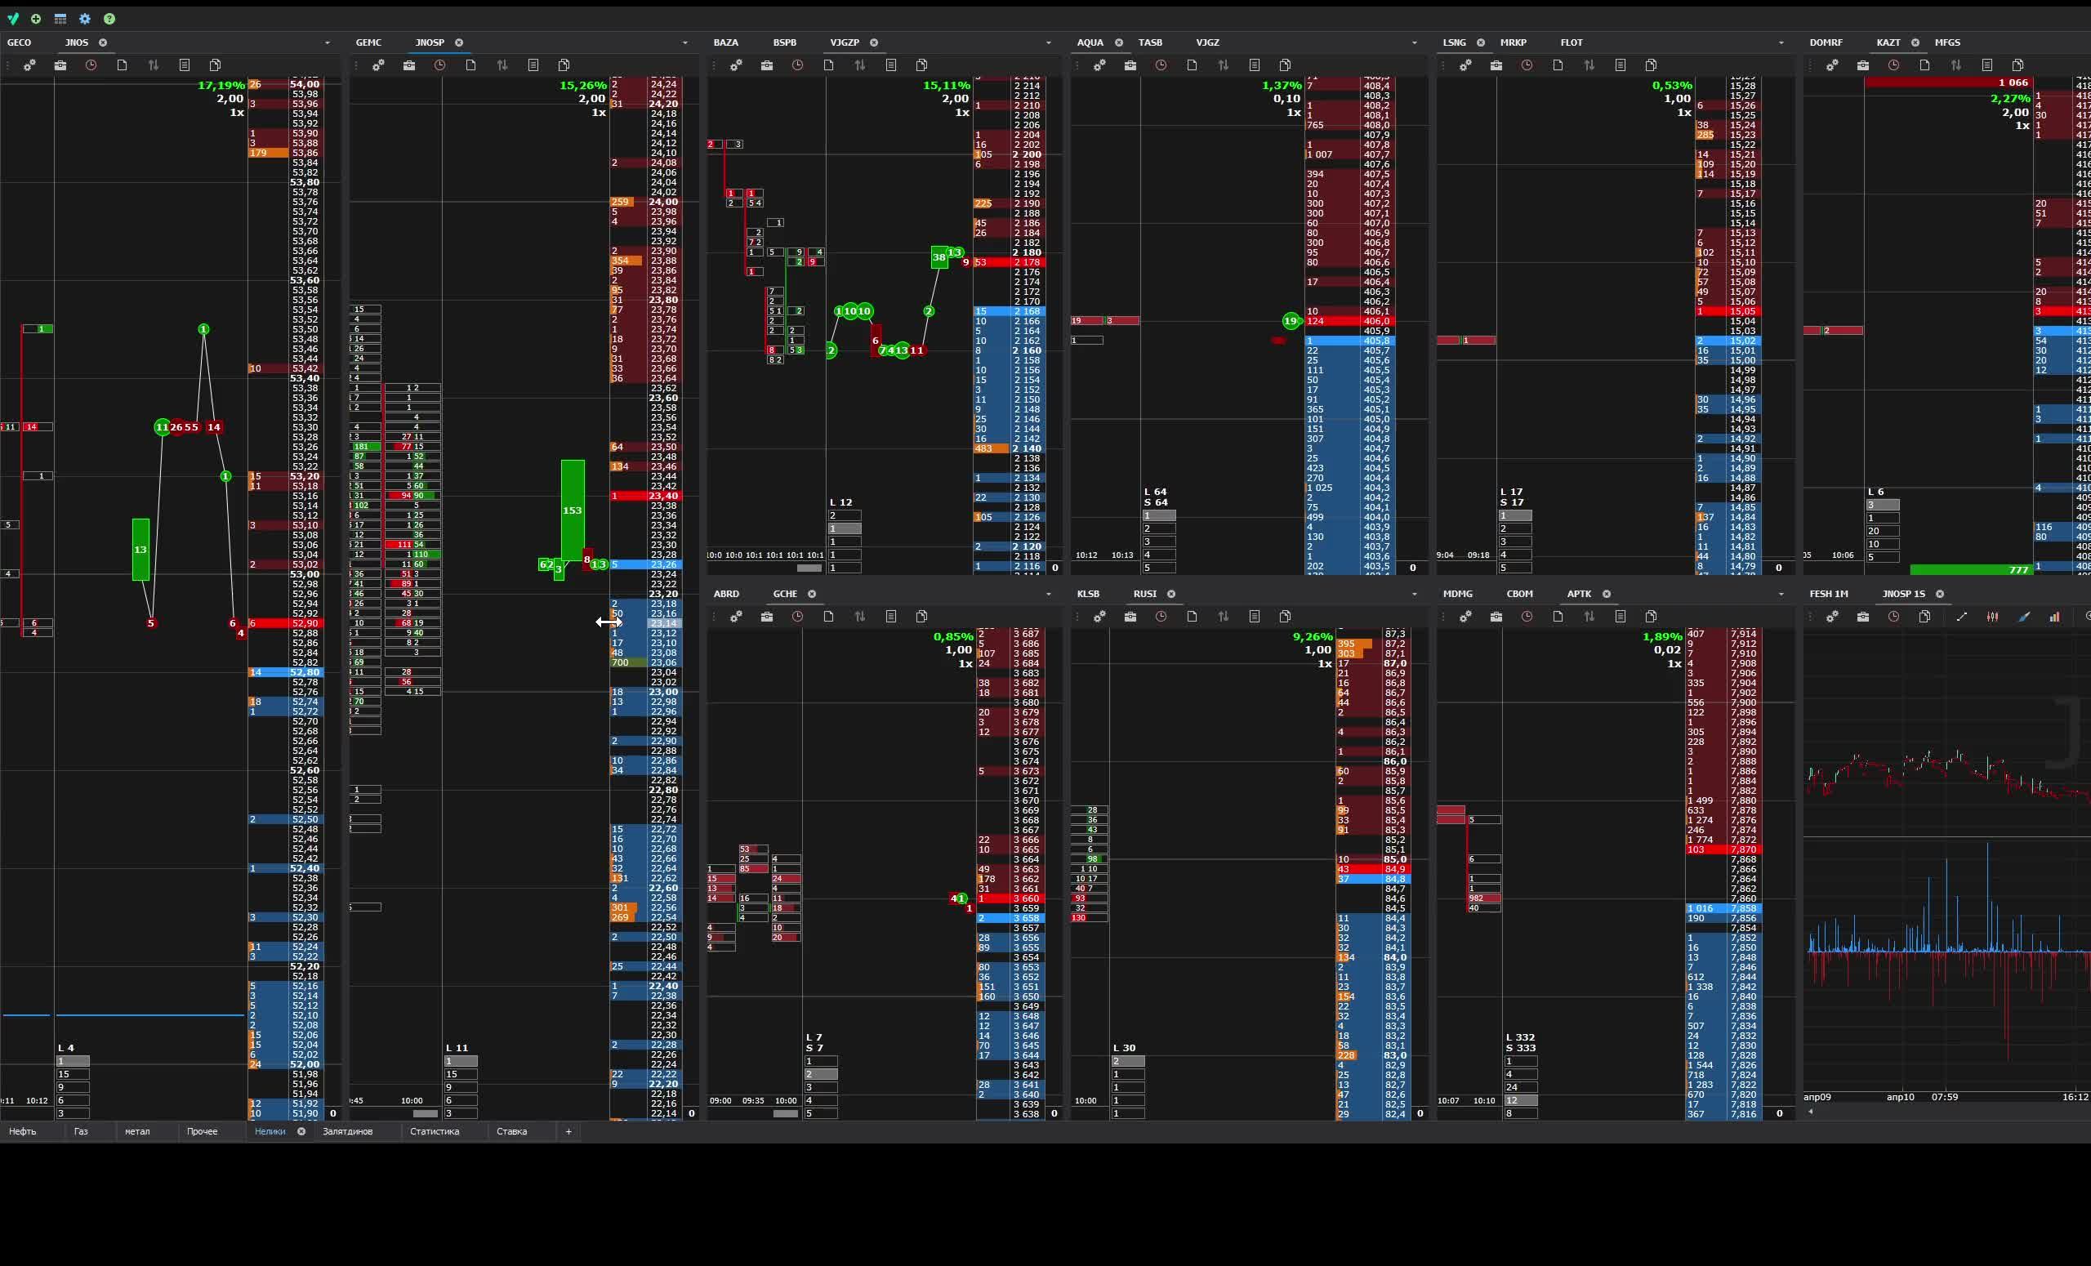The height and width of the screenshot is (1266, 2091).
Task: Switch to the Статистика workspace tab
Action: 435,1131
